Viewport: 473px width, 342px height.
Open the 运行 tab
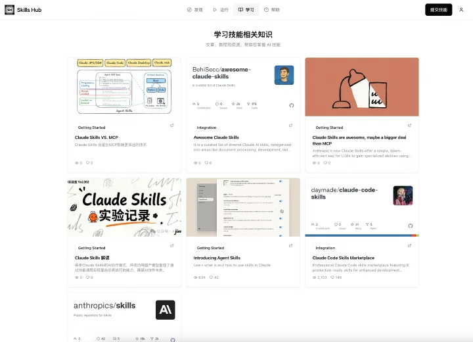click(221, 10)
